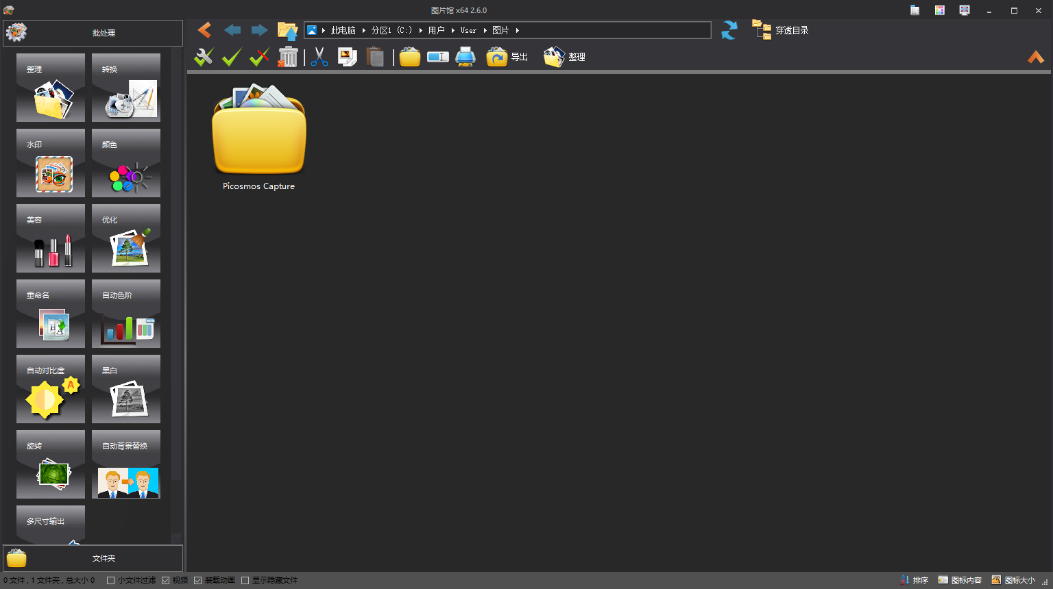Toggle 穿透目录 directory passthrough

point(781,30)
